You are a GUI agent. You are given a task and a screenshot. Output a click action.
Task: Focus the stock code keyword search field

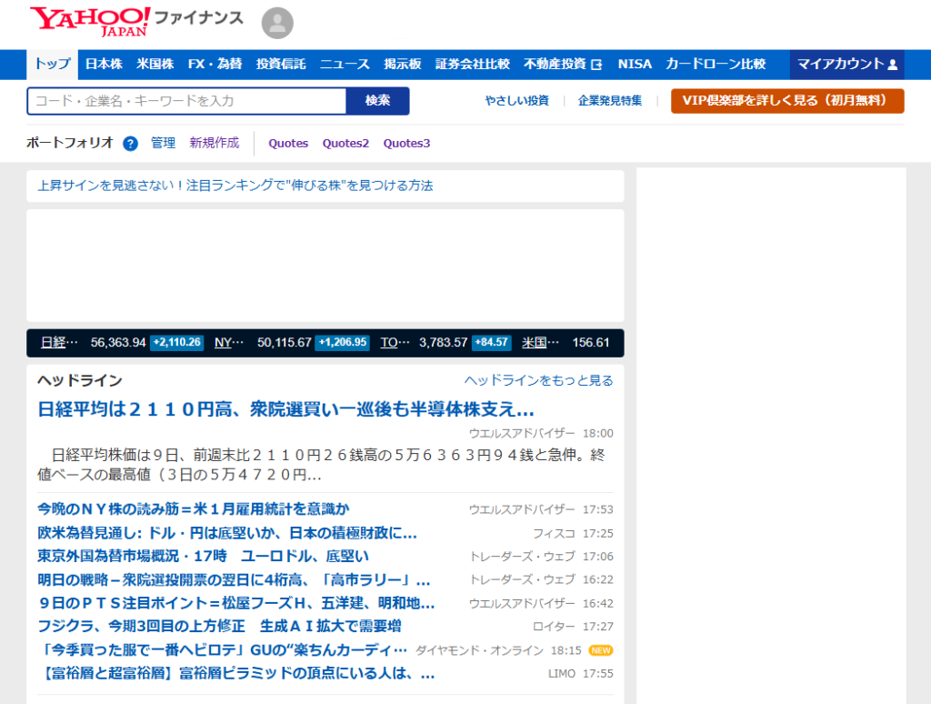(x=186, y=101)
